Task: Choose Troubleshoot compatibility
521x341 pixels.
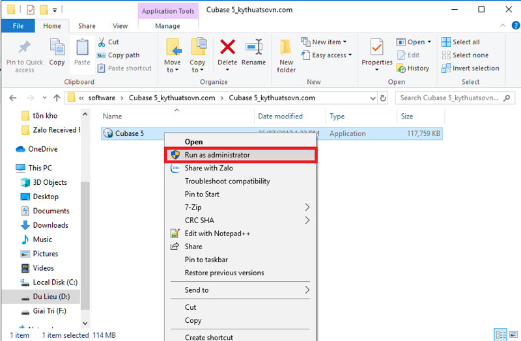Action: point(241,181)
